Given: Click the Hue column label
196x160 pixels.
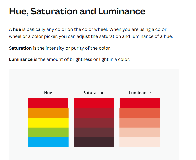Looking at the screenshot, I should click(x=48, y=93).
